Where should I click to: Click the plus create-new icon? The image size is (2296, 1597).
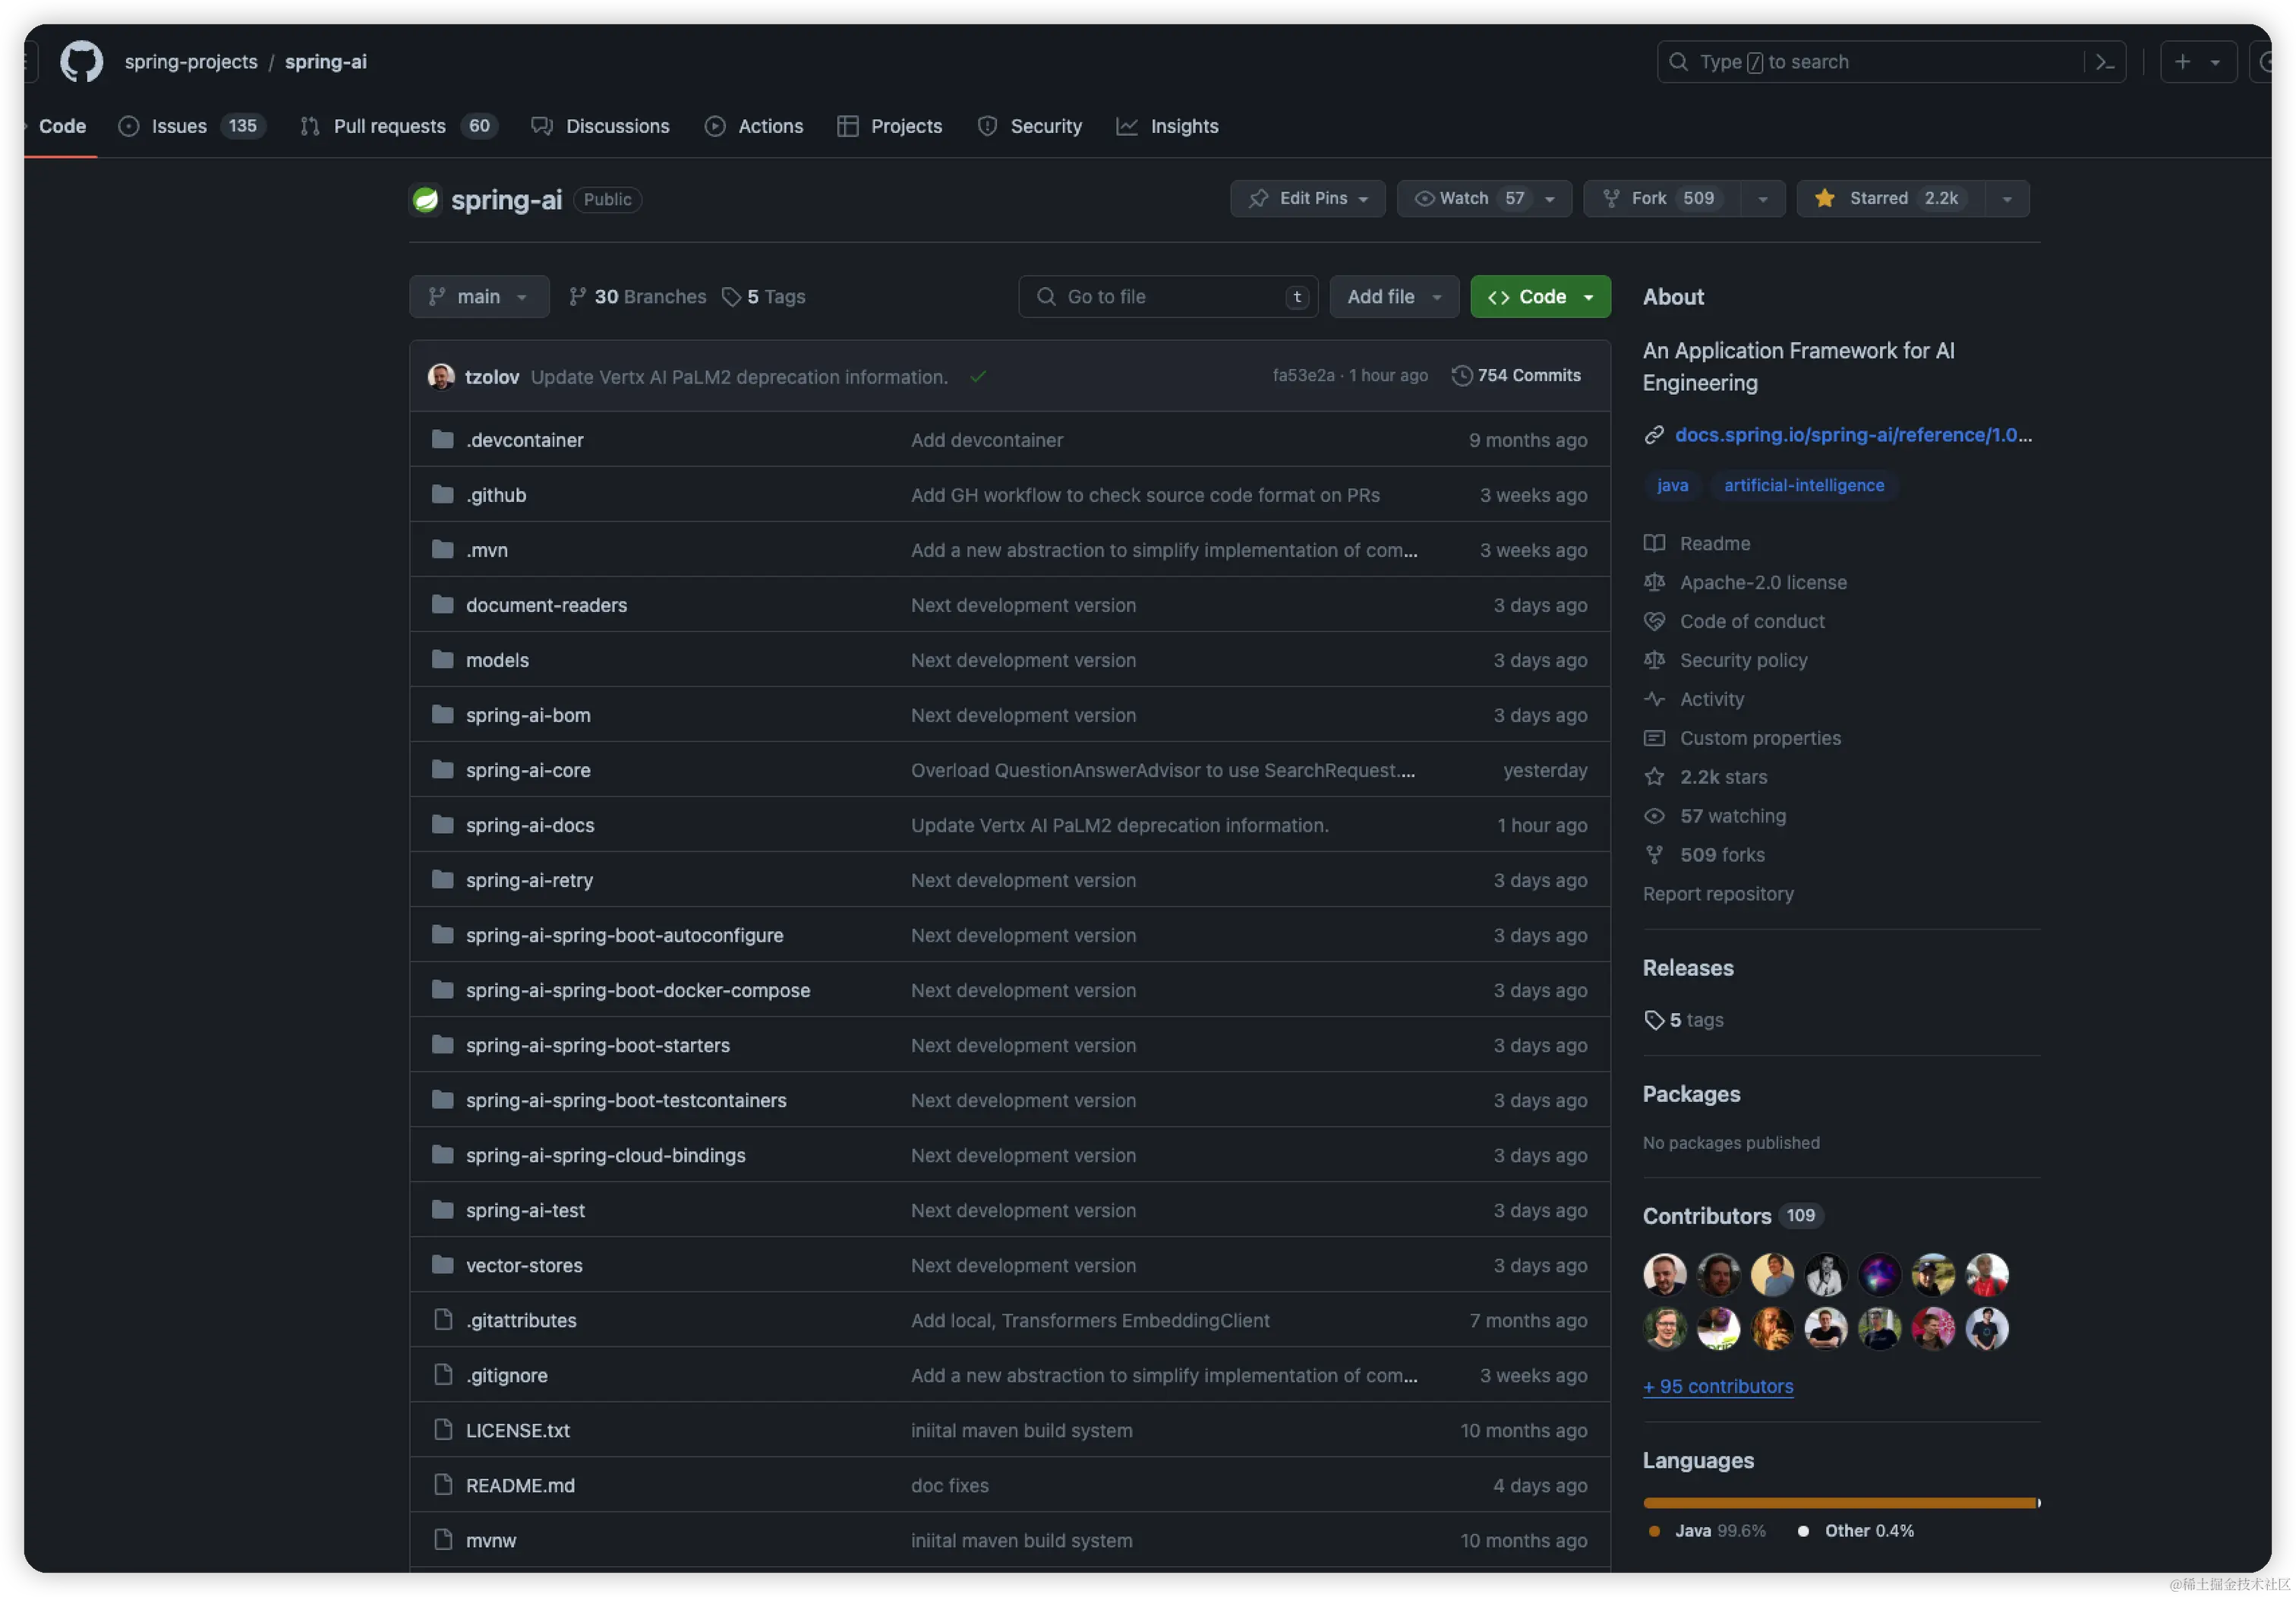tap(2182, 62)
